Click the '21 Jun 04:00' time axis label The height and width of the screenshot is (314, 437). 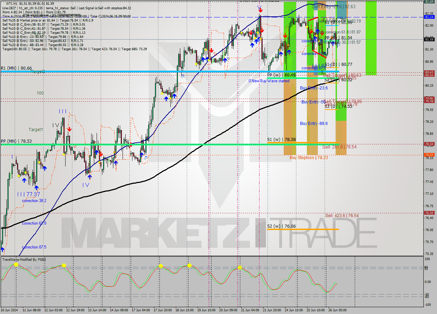pos(250,310)
